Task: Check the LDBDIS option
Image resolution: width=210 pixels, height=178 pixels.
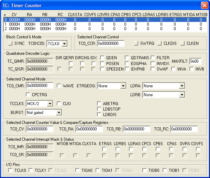Action: coord(99,114)
